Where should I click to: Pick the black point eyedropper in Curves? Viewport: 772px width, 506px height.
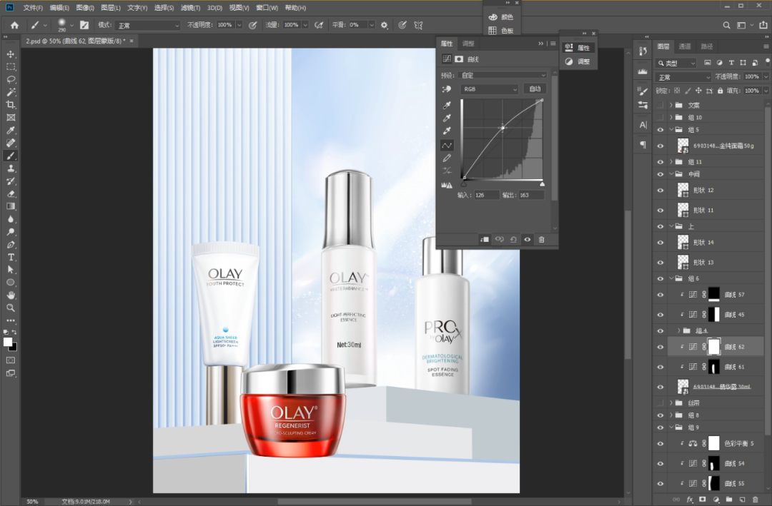tap(447, 105)
